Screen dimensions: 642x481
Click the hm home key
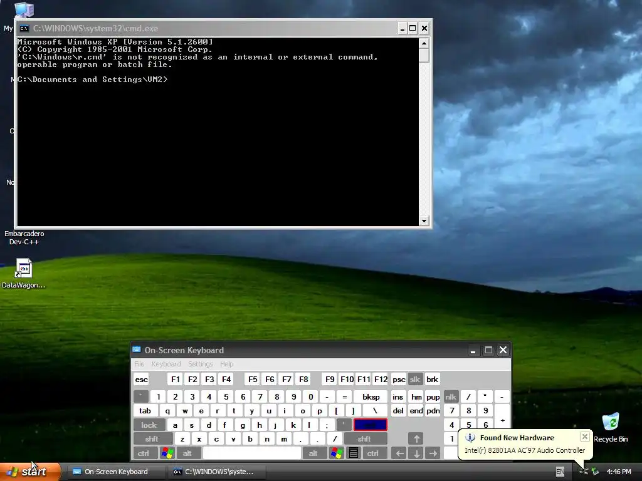coord(416,396)
